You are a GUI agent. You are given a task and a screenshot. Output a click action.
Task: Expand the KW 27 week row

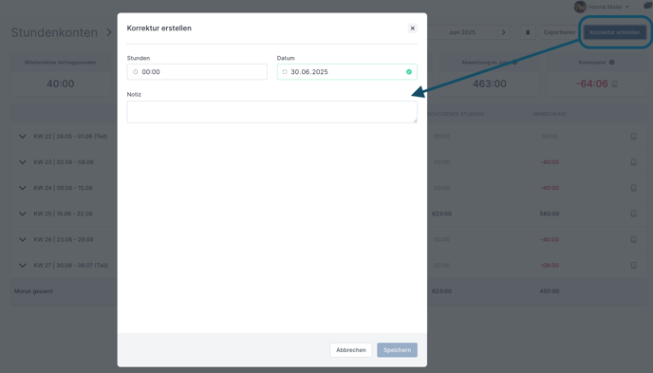coord(23,265)
